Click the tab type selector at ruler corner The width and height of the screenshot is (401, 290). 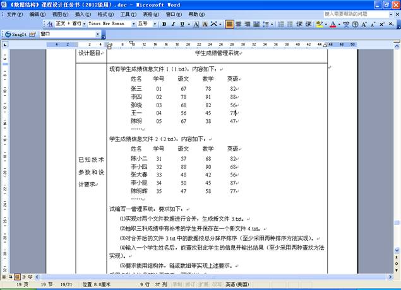point(5,44)
